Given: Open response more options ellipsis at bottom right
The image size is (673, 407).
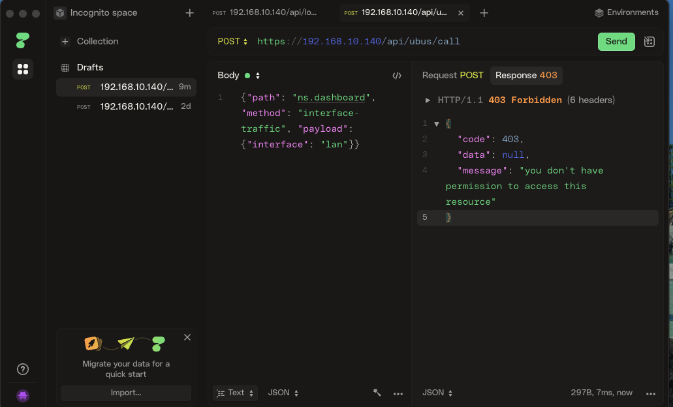Looking at the screenshot, I should (650, 393).
